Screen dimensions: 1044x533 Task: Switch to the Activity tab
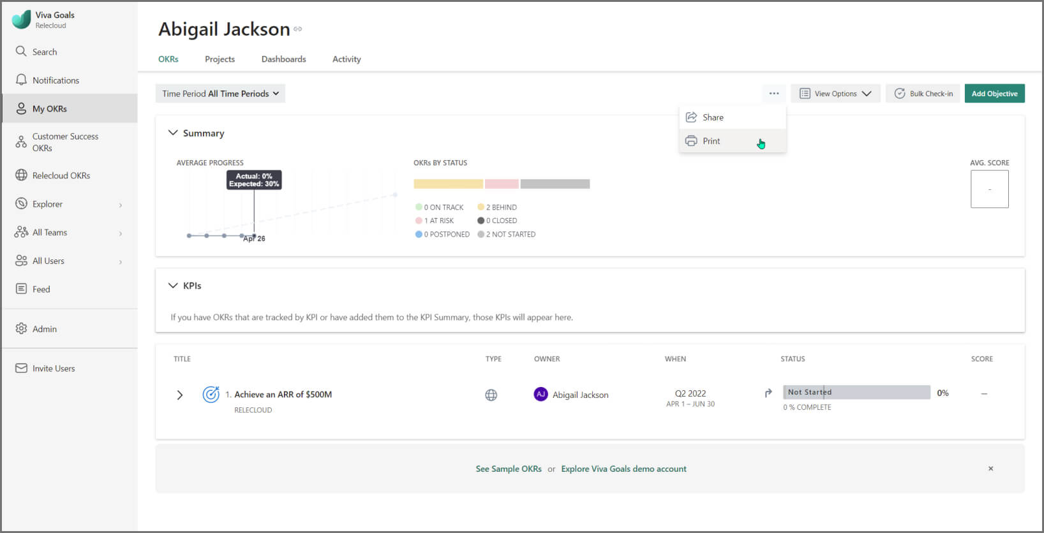tap(347, 59)
